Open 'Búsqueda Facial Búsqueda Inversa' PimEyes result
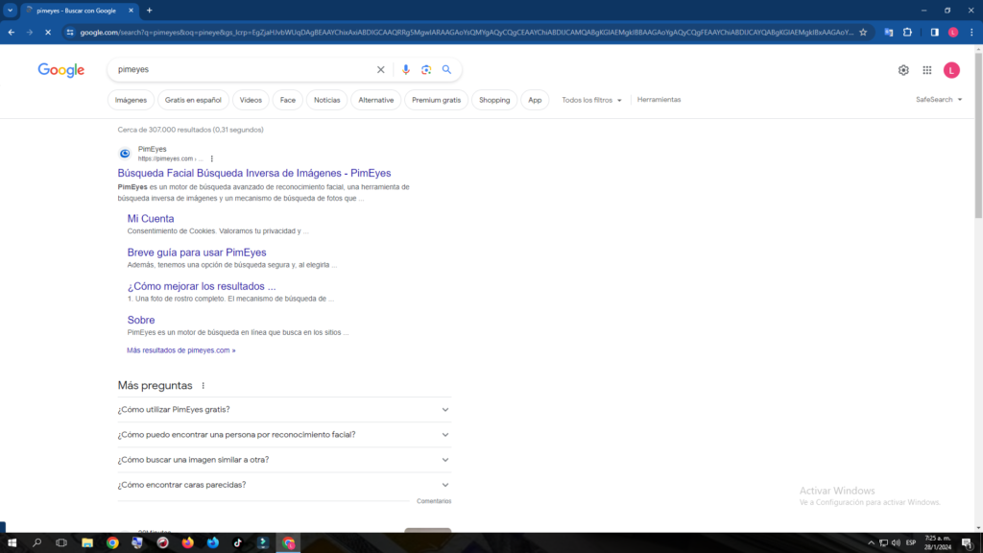Image resolution: width=983 pixels, height=553 pixels. [253, 173]
